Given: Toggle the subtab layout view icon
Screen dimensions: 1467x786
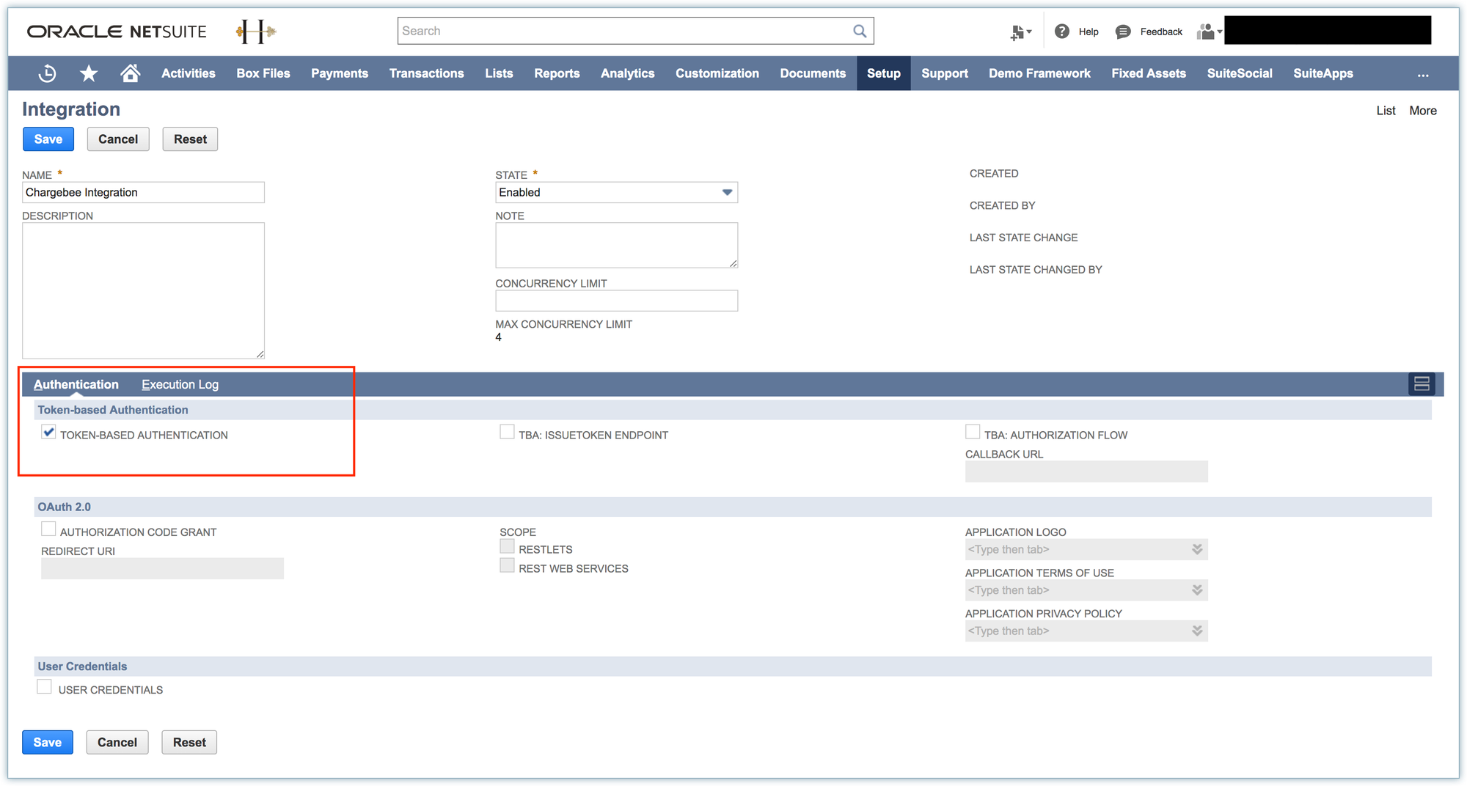Looking at the screenshot, I should (1422, 383).
